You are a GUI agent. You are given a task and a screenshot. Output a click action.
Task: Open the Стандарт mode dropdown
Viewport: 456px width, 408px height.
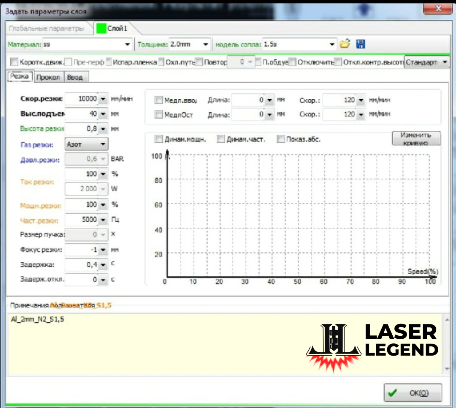coord(444,62)
